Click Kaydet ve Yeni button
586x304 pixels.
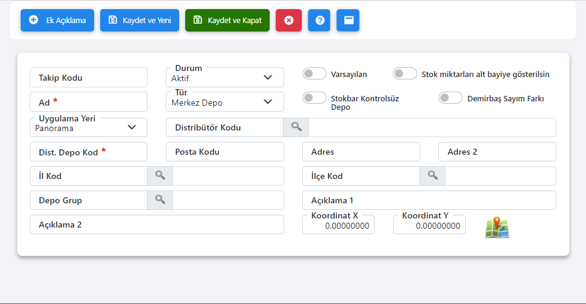point(140,20)
